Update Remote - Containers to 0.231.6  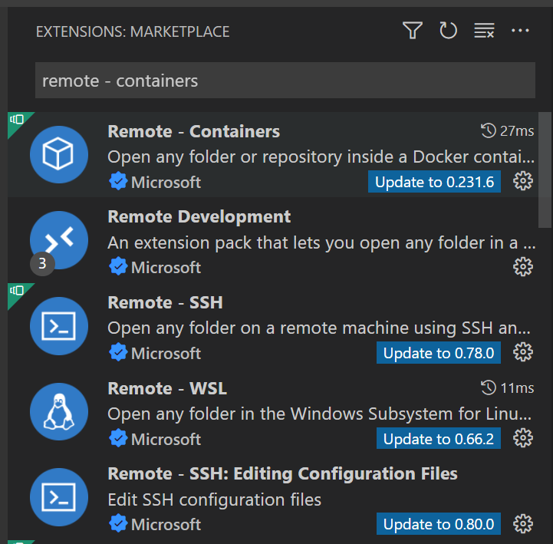pyautogui.click(x=434, y=182)
